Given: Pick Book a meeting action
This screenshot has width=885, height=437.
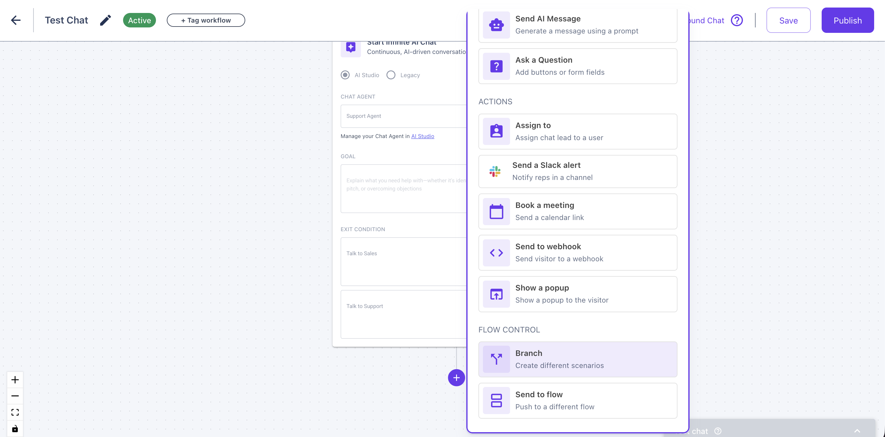Looking at the screenshot, I should (578, 212).
